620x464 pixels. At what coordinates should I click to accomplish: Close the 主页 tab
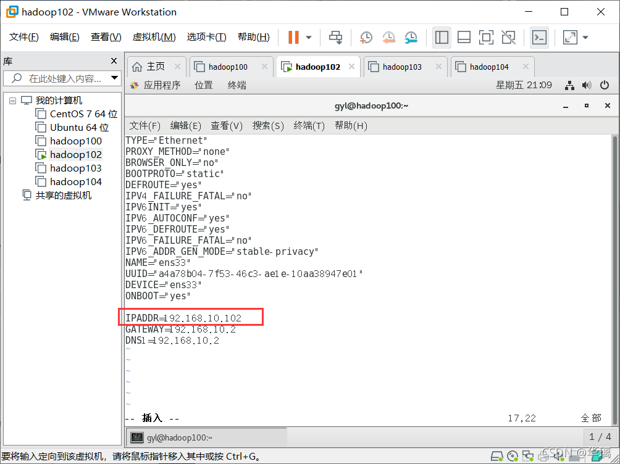(x=177, y=67)
